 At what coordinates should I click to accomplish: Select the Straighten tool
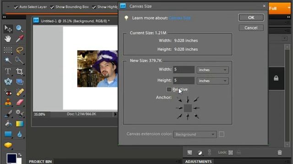pyautogui.click(x=19, y=82)
